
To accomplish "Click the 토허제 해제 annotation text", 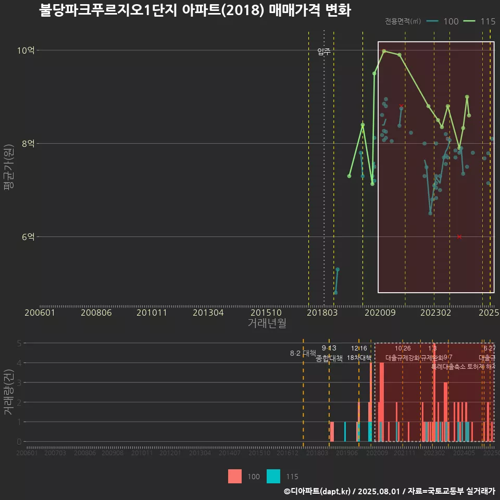I will [481, 367].
